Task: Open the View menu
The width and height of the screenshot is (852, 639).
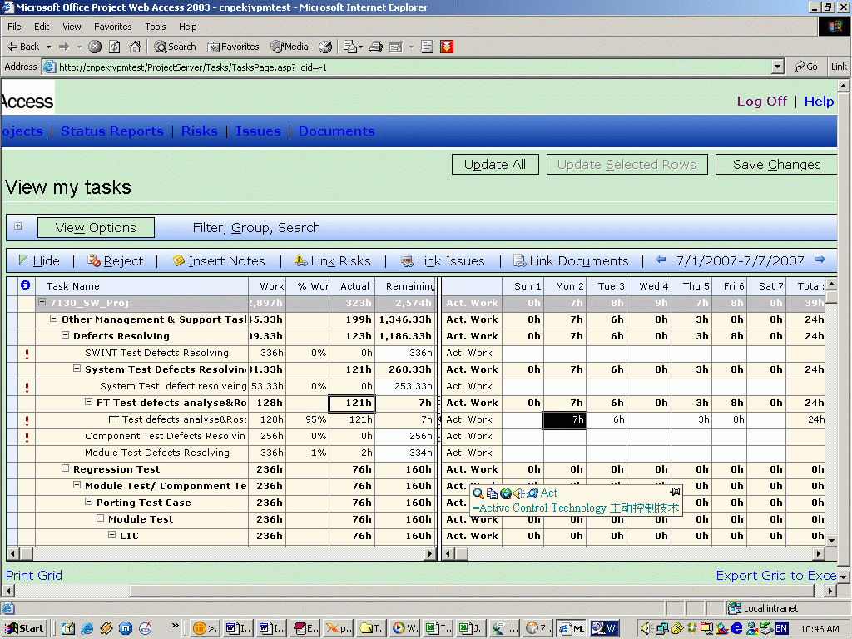Action: (72, 27)
